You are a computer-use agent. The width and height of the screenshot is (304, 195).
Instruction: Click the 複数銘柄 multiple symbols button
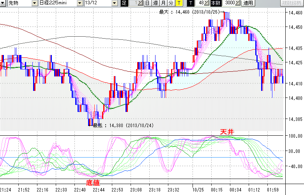(292, 3)
